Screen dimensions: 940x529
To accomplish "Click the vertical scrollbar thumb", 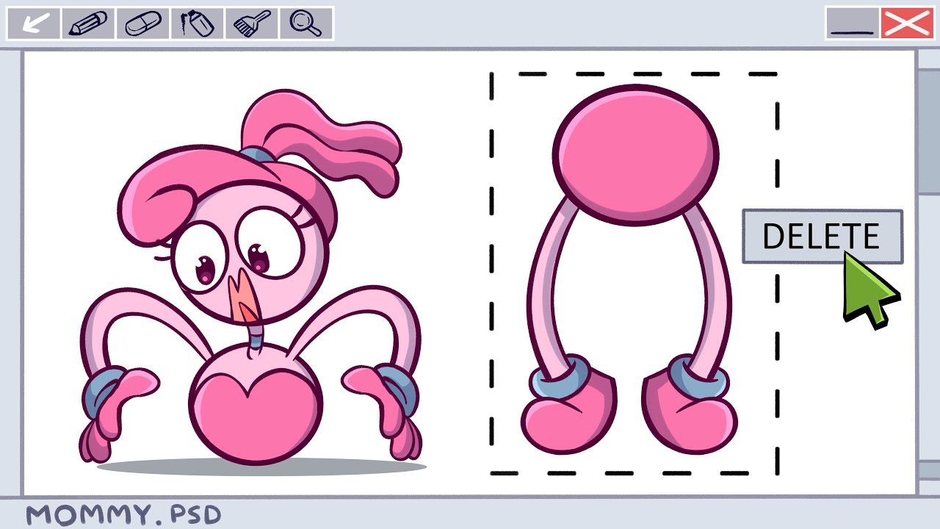I will (929, 132).
